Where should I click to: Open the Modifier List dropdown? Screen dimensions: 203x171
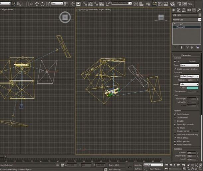click(187, 20)
